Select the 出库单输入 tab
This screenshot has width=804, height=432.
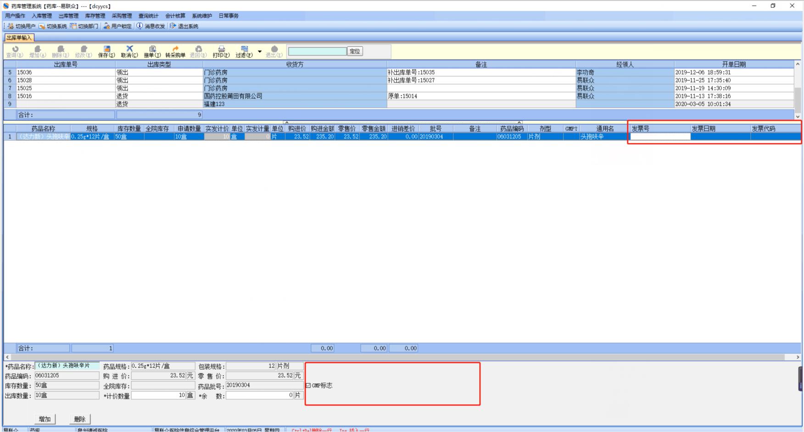pyautogui.click(x=19, y=38)
